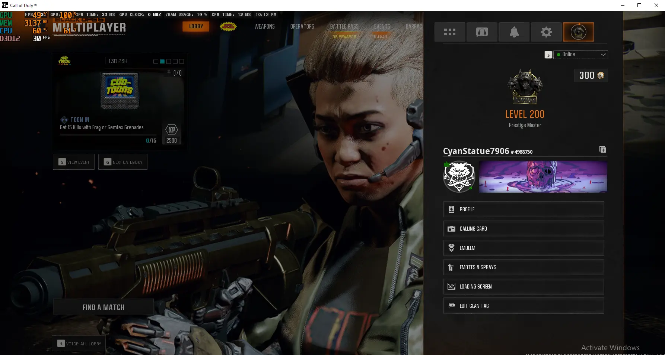
Task: Click the XP reward icon on challenge card
Action: coord(172,130)
